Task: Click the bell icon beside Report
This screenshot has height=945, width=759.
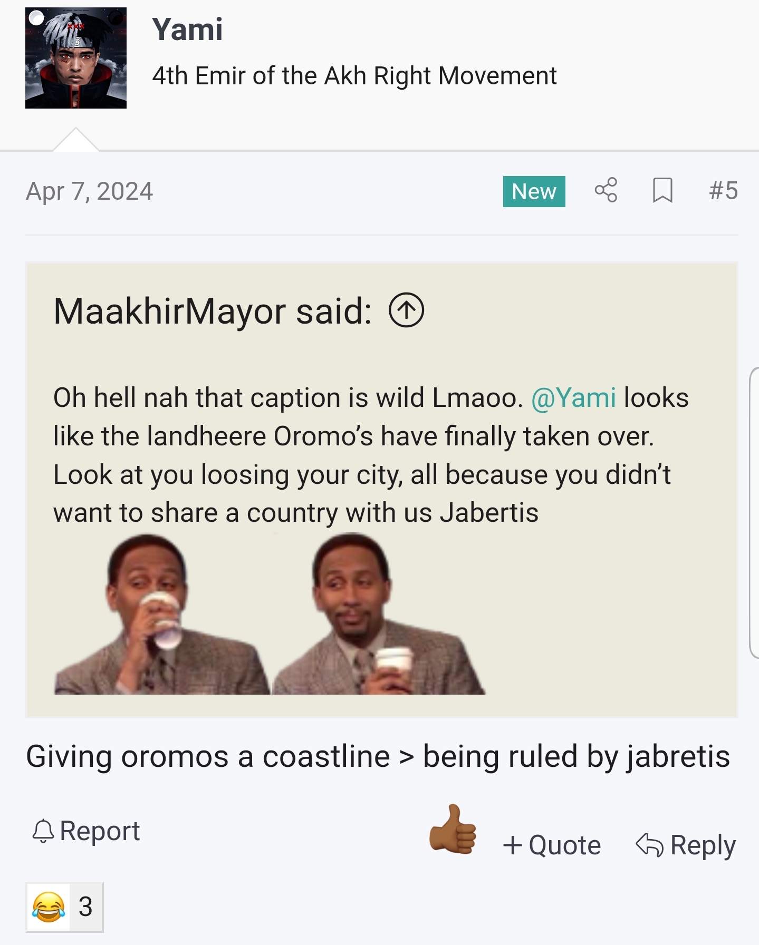Action: (43, 831)
